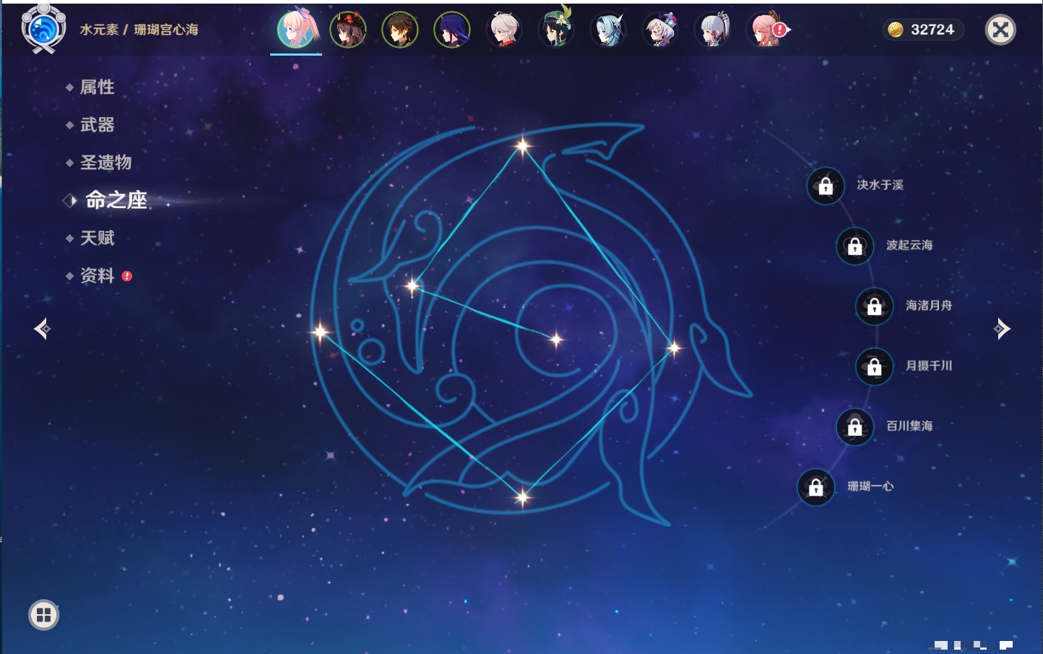This screenshot has width=1043, height=654.
Task: Choose Qiqi's lavender-haired avatar with talisman hat
Action: click(x=660, y=30)
